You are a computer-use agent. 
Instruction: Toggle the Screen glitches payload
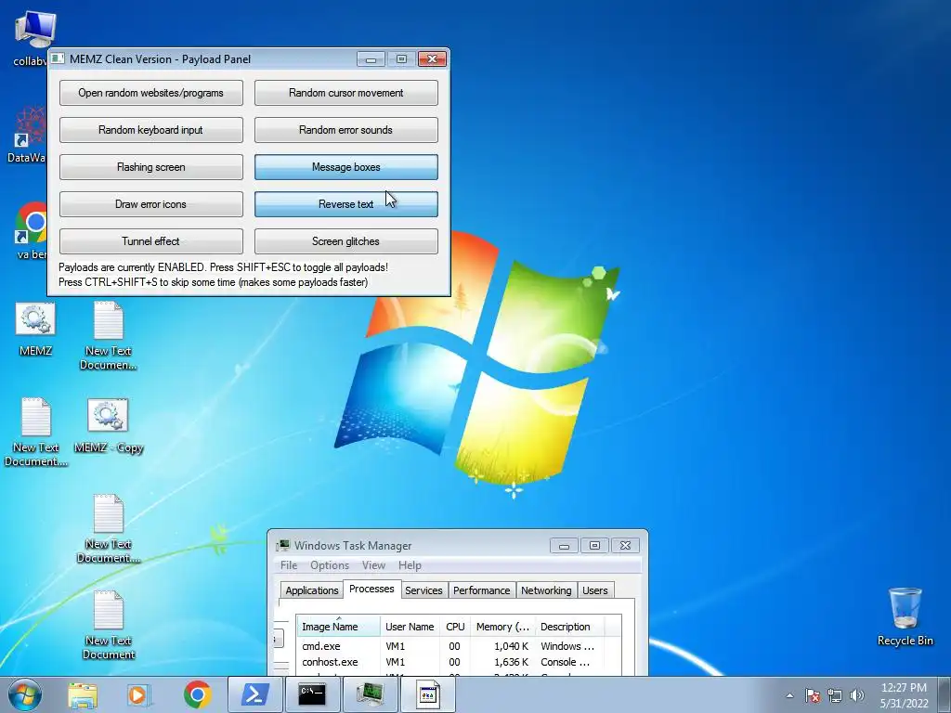345,240
